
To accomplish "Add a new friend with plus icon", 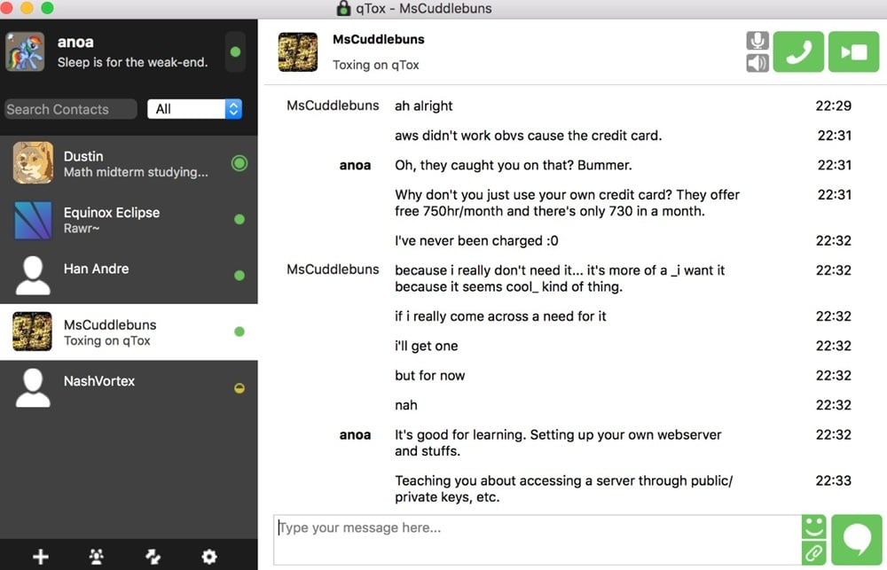I will coord(40,557).
